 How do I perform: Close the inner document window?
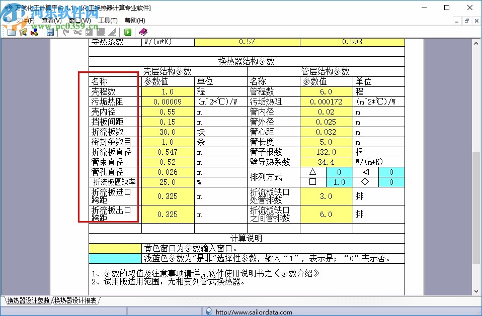[x=476, y=21]
